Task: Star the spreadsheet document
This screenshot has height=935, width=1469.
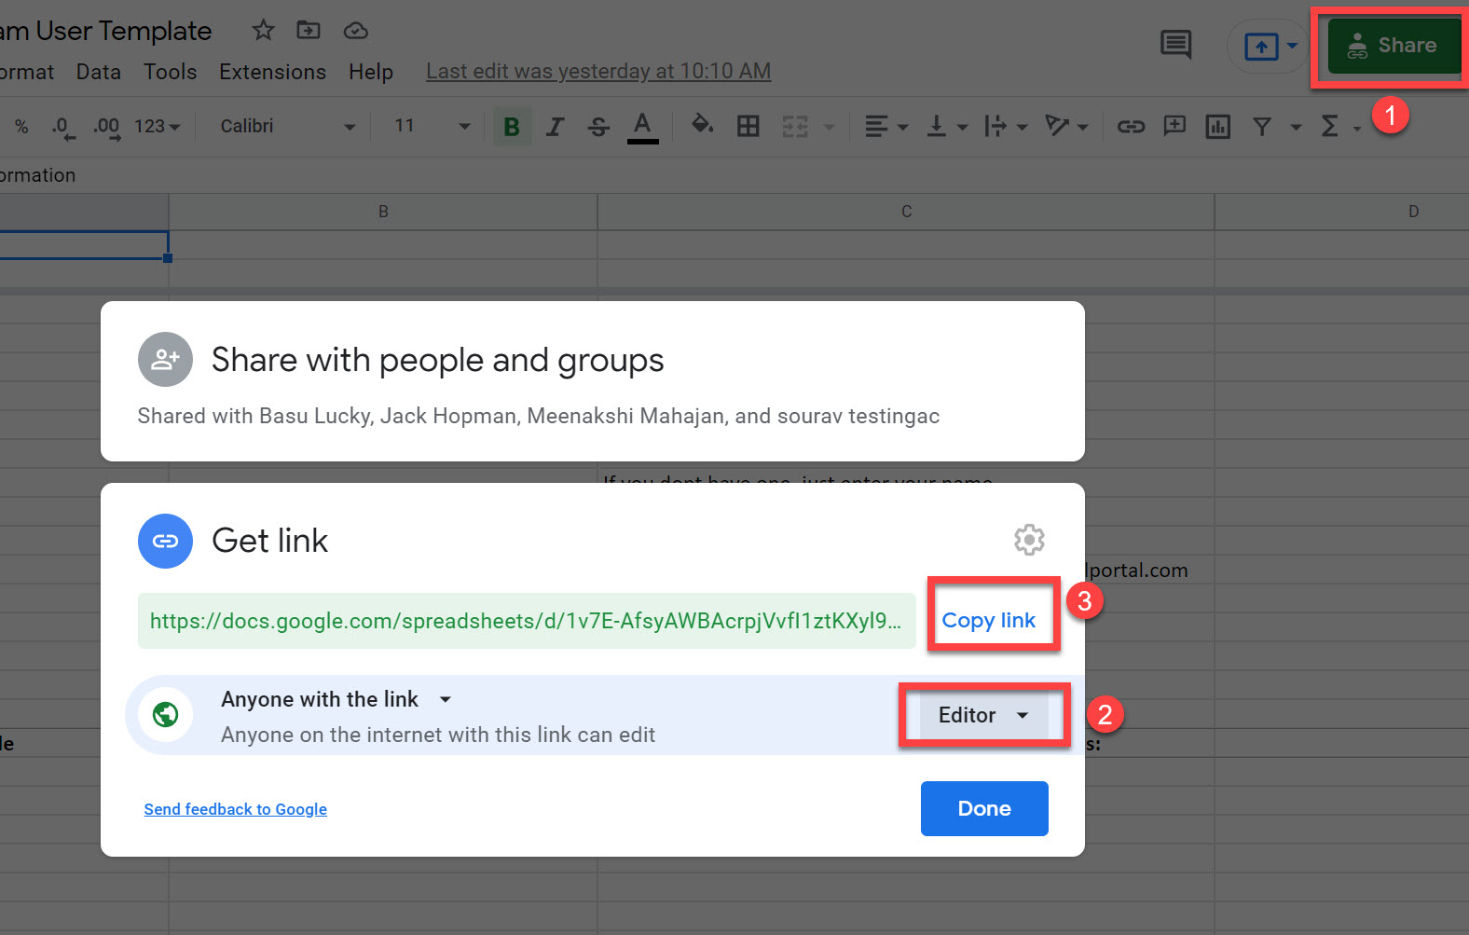Action: point(263,31)
